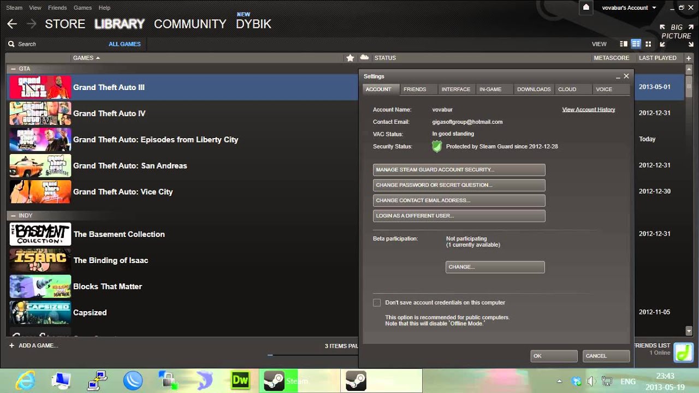This screenshot has height=393, width=699.
Task: Select first Steam taskbar button
Action: [299, 380]
